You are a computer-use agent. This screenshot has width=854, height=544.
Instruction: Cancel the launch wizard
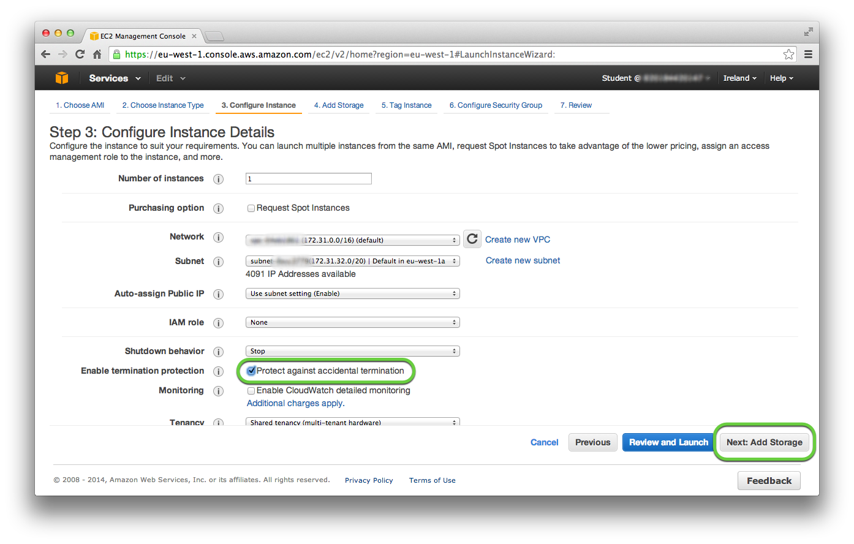tap(544, 442)
